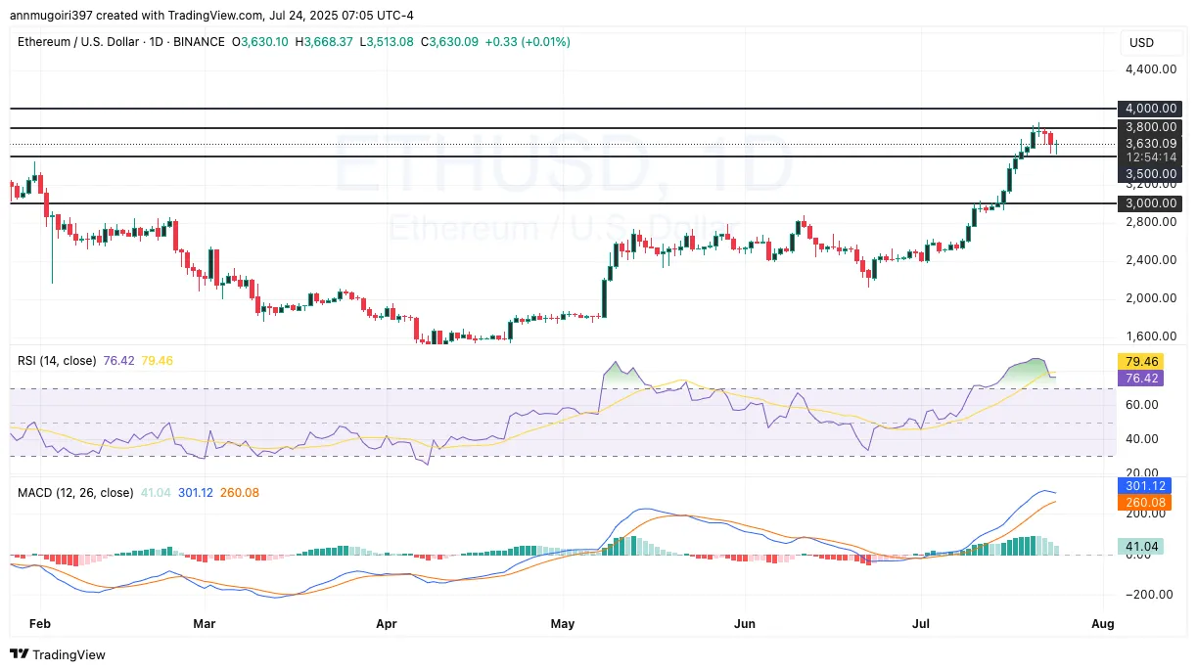Click the TradingView logo in the bottom corner
Screen dimensions: 1197x671
(x=18, y=654)
